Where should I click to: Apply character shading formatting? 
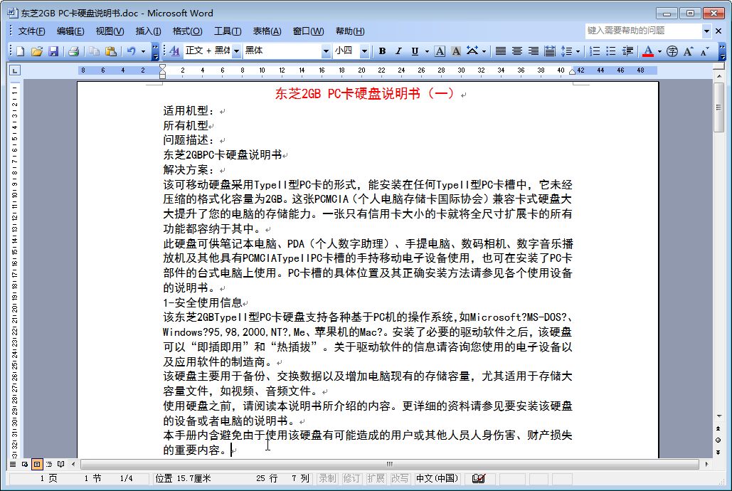456,51
